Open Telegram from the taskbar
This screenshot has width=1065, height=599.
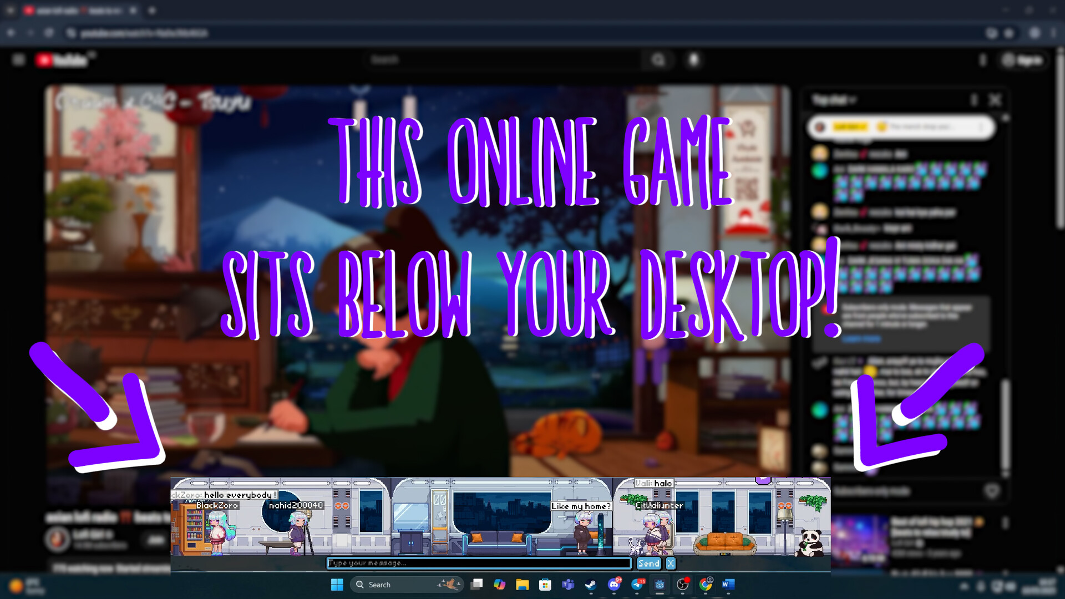(637, 585)
